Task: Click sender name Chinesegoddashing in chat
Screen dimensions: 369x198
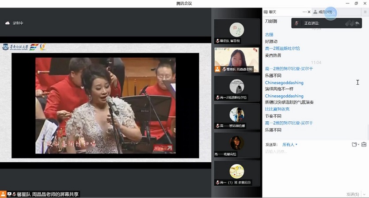Action: tap(284, 82)
